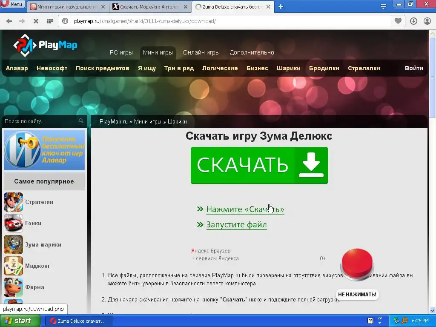The width and height of the screenshot is (436, 327).
Task: Click the Яндекс Браузер ad text
Action: click(x=211, y=251)
